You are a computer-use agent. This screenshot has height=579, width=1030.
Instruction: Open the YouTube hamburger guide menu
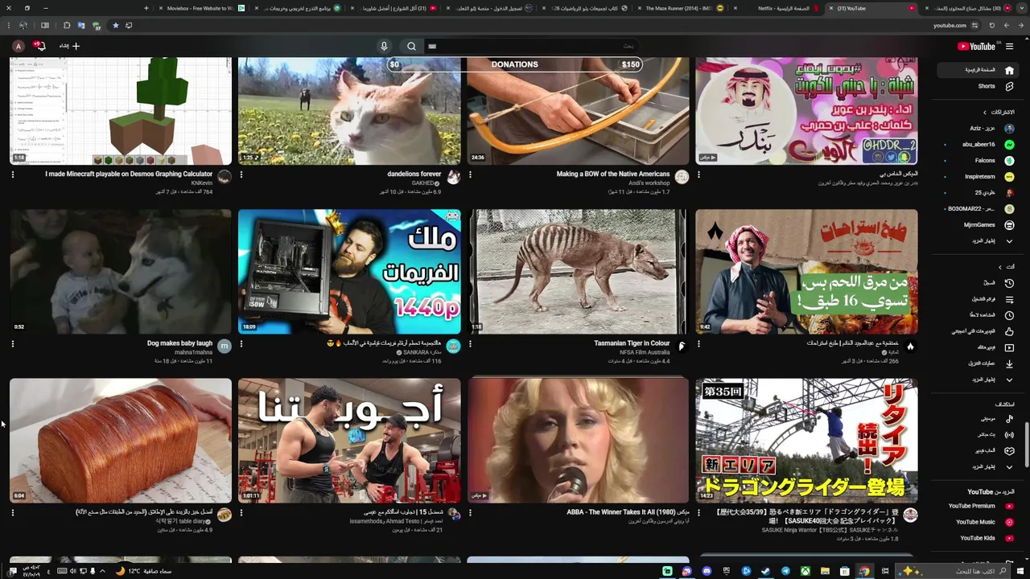[1009, 46]
